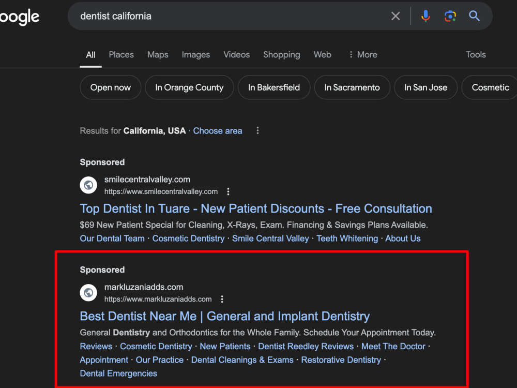Clear the search box text
This screenshot has height=388, width=517.
coord(396,16)
